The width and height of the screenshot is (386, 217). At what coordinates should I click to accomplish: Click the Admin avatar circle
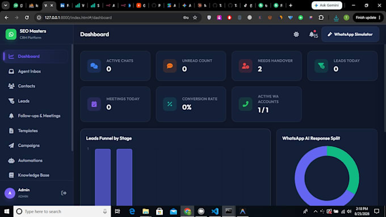(x=10, y=193)
